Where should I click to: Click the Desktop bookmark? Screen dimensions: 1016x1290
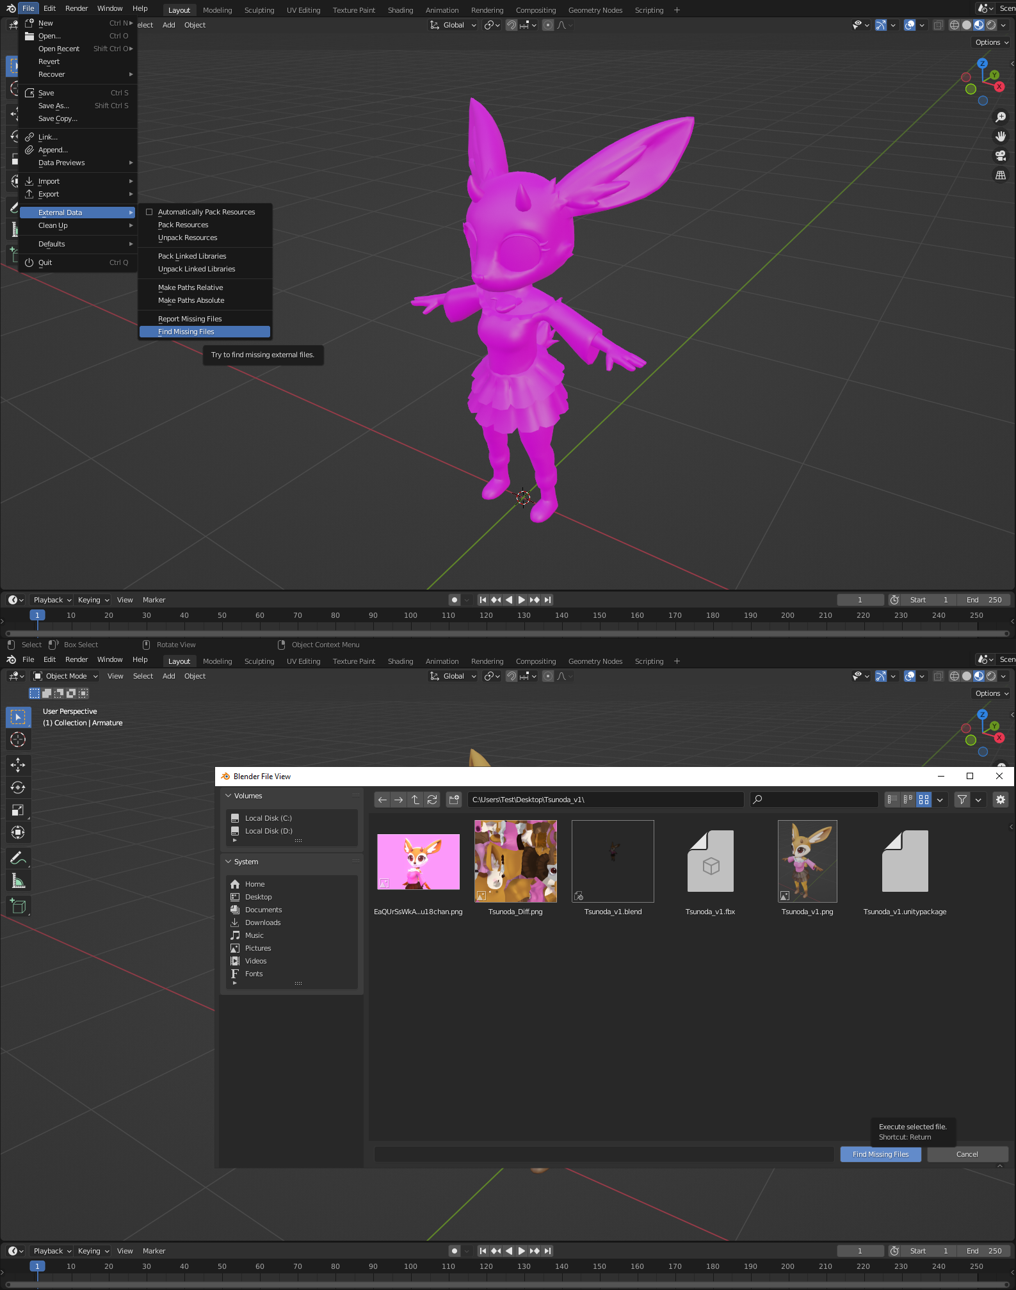click(x=291, y=897)
